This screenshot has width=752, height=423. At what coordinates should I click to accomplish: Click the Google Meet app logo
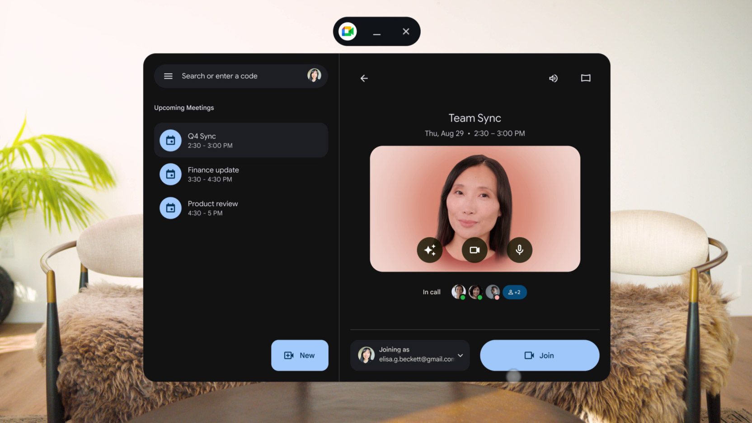click(348, 32)
